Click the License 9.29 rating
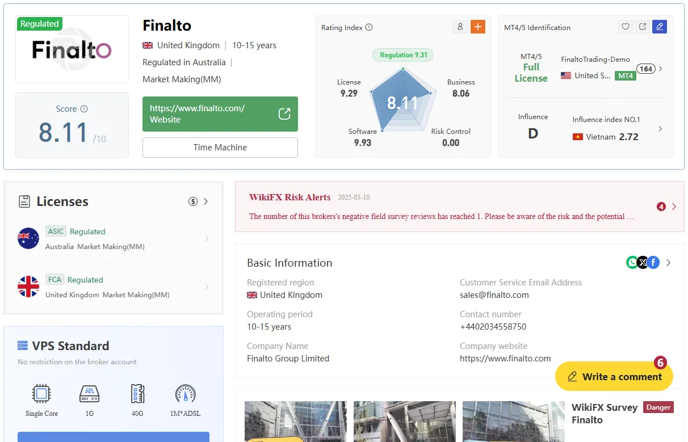The image size is (688, 442). point(349,88)
